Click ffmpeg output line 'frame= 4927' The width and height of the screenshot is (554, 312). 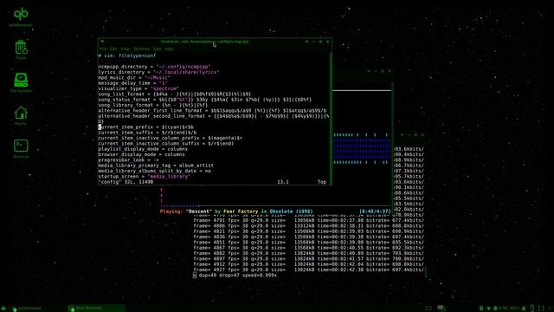tap(308, 270)
